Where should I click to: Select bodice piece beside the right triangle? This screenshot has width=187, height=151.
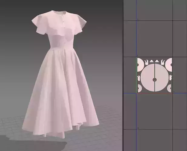(162, 62)
